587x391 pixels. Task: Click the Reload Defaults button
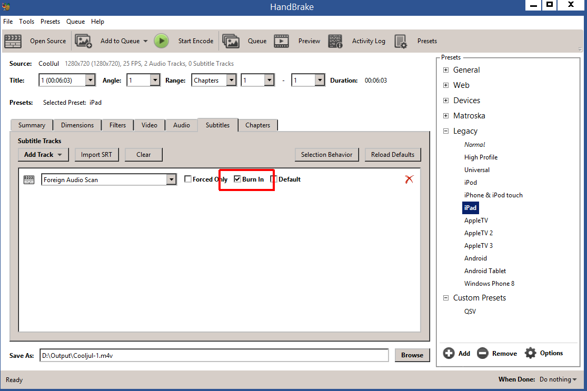(393, 155)
